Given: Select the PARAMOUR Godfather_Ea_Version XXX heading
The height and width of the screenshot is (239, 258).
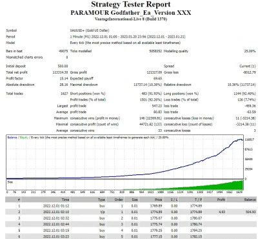Looking at the screenshot, I should pyautogui.click(x=131, y=13).
